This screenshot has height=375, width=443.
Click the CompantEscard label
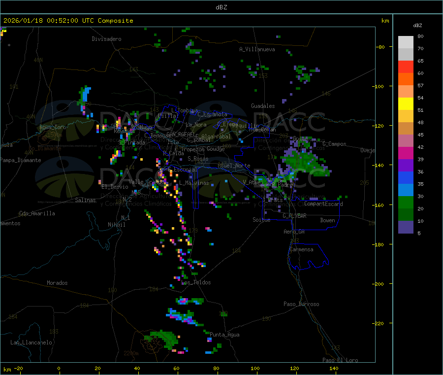coord(323,204)
